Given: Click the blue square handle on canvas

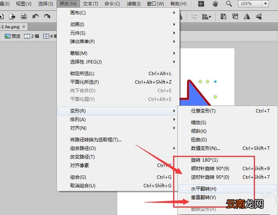Looking at the screenshot, I should click(x=215, y=82).
